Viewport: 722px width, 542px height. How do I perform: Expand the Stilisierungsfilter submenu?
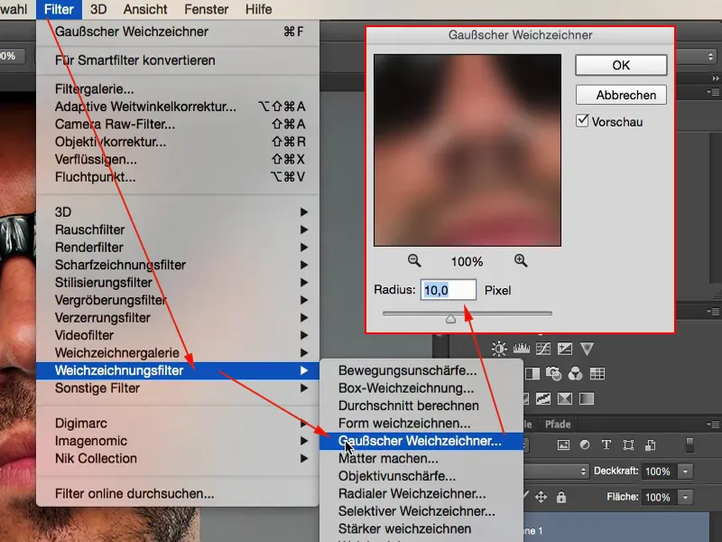tap(178, 283)
